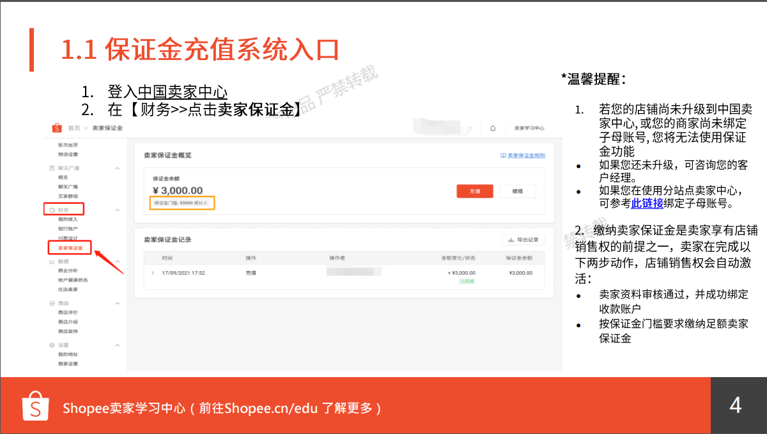Open 批次出货 in the sidebar
The image size is (767, 434).
point(68,145)
